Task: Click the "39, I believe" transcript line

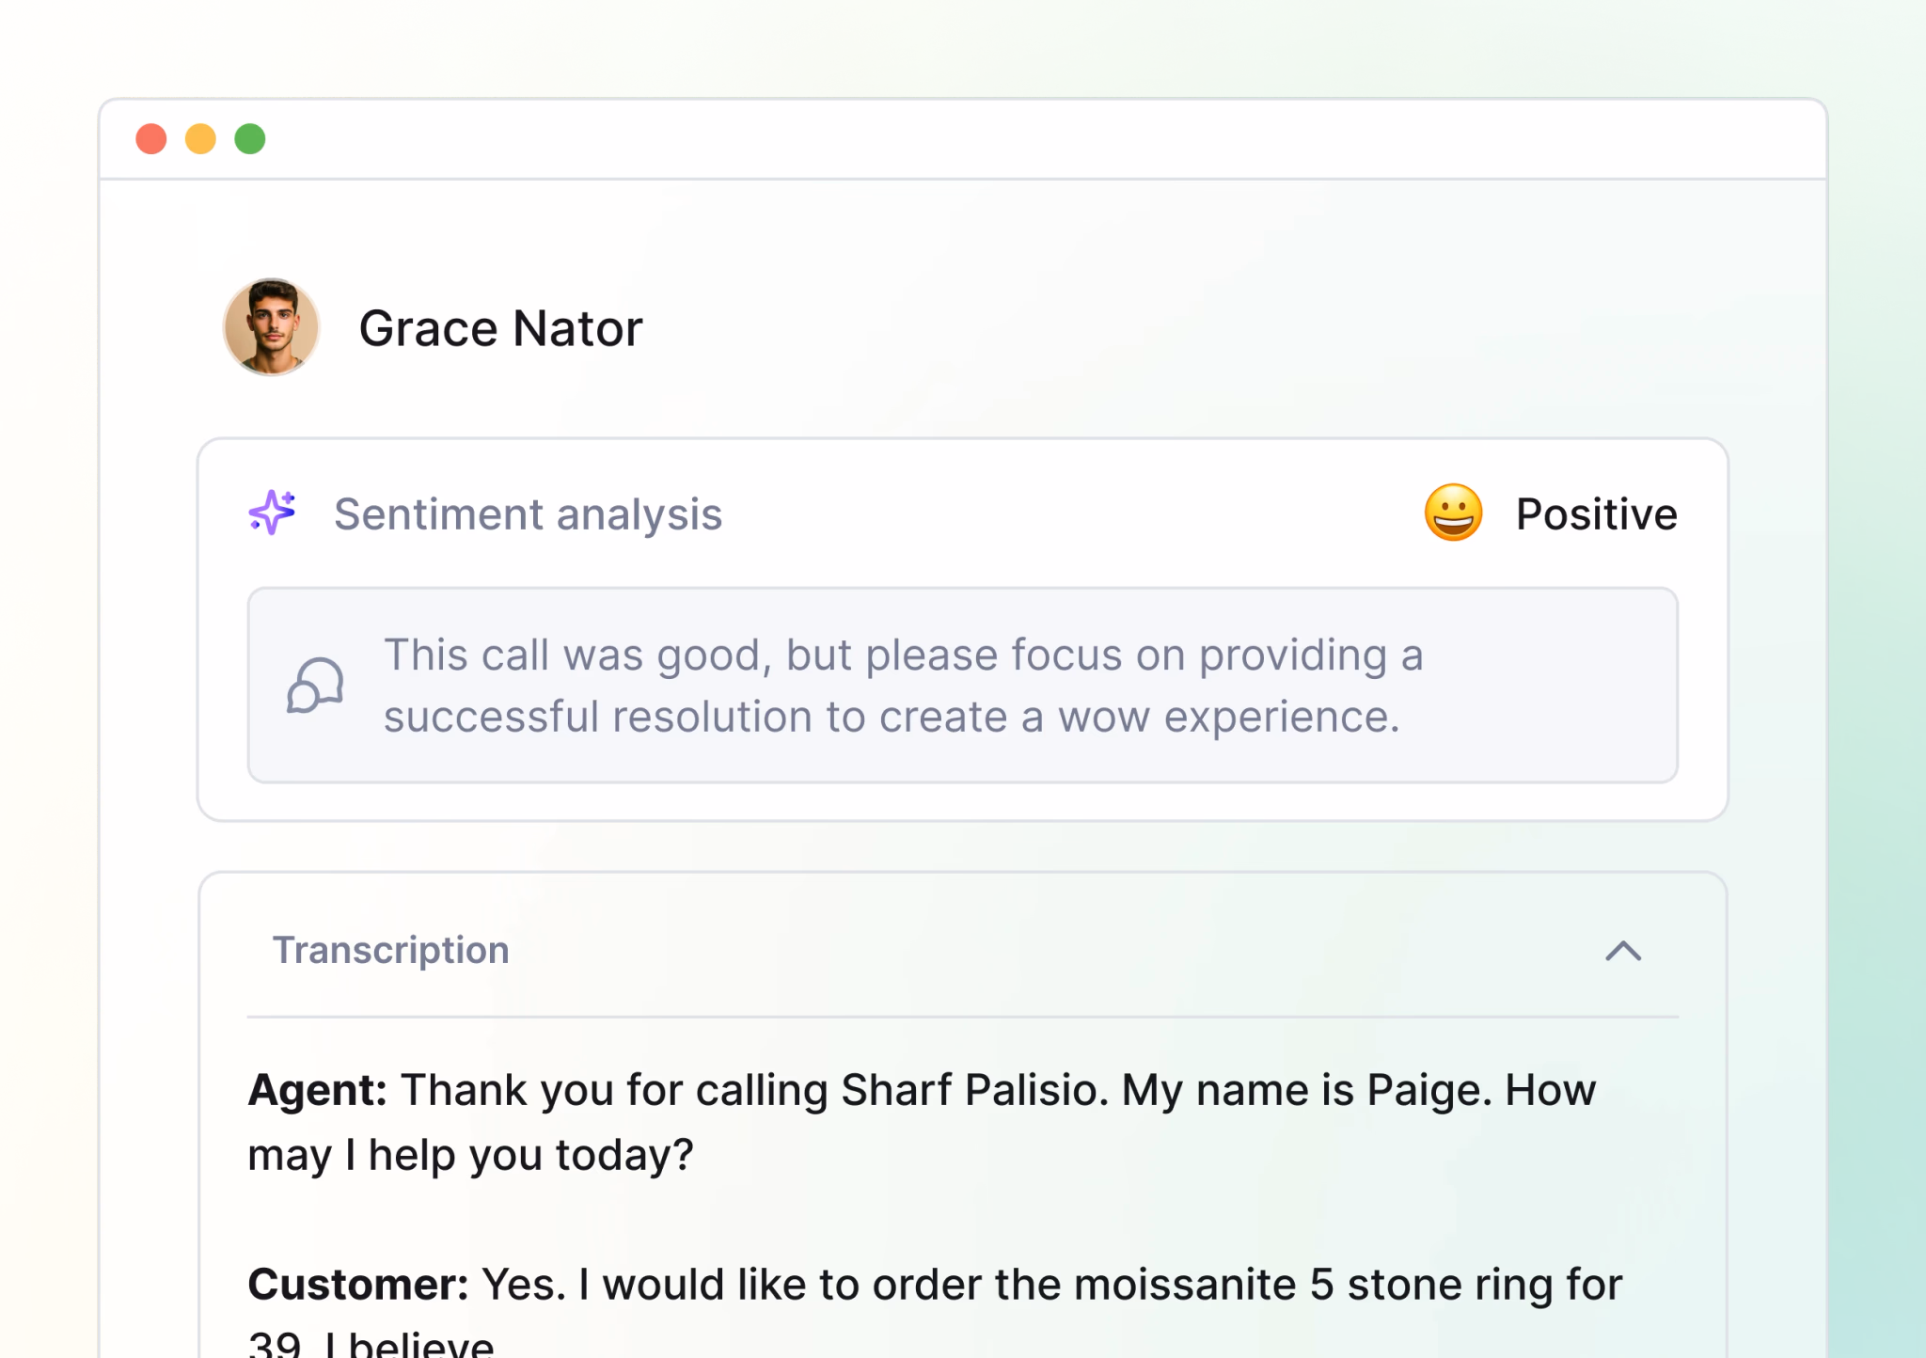Action: pos(371,1345)
